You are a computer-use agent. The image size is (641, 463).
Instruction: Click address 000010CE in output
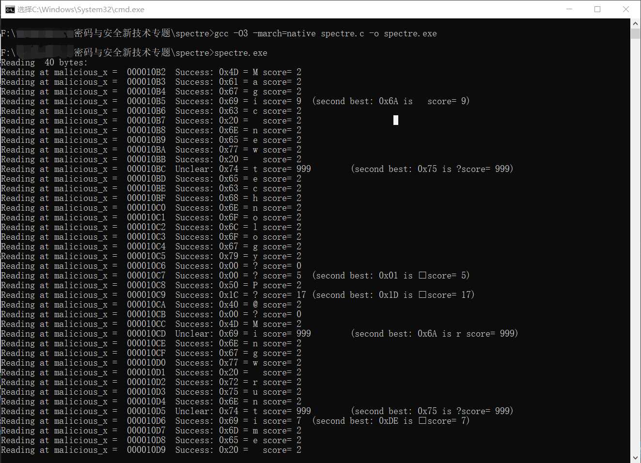click(x=146, y=343)
